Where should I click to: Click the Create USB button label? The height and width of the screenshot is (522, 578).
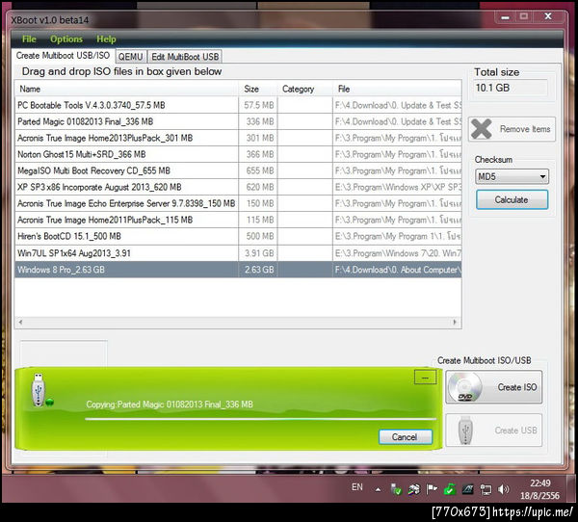coord(515,431)
